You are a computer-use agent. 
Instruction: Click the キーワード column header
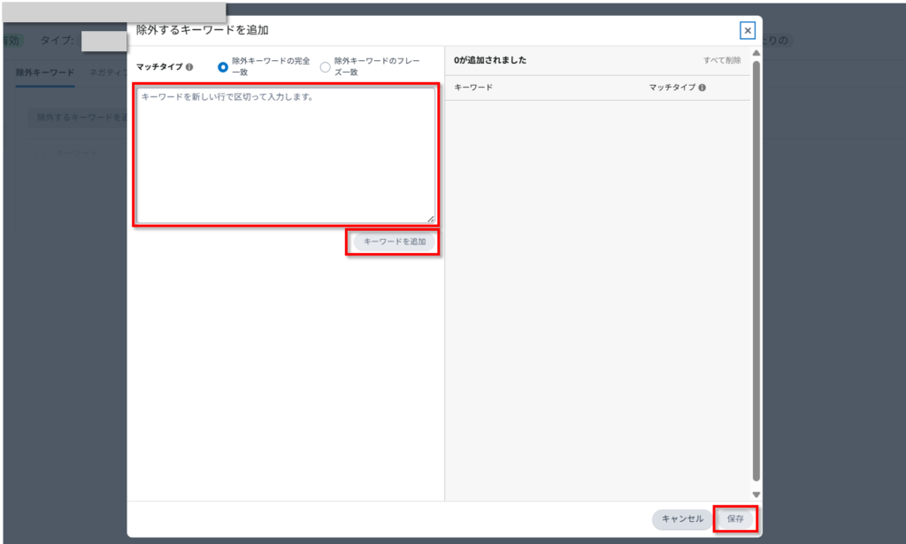[473, 88]
